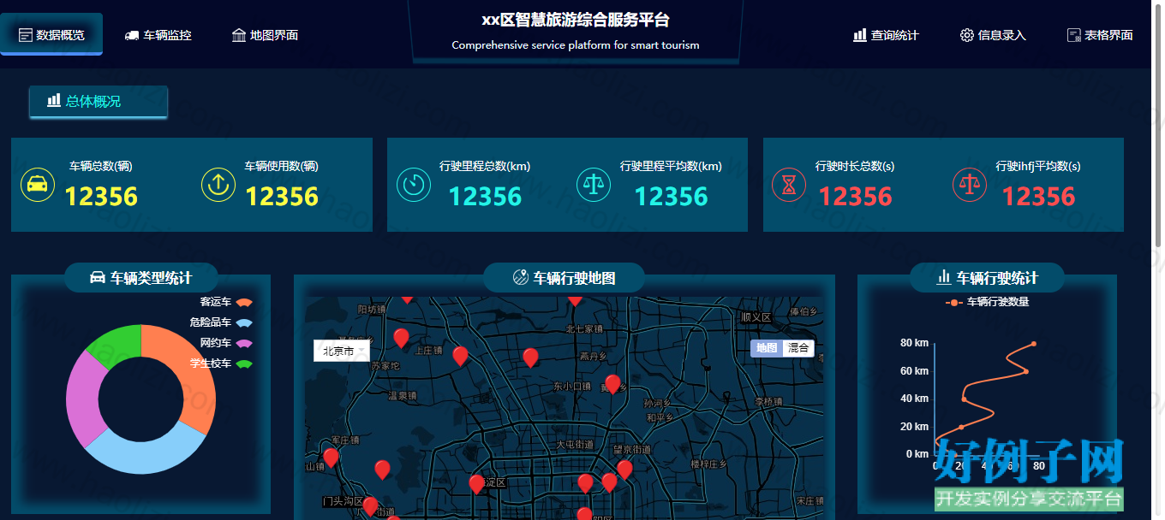Click map marker near 黄港乡
Viewport: 1165px width, 520px height.
click(612, 385)
